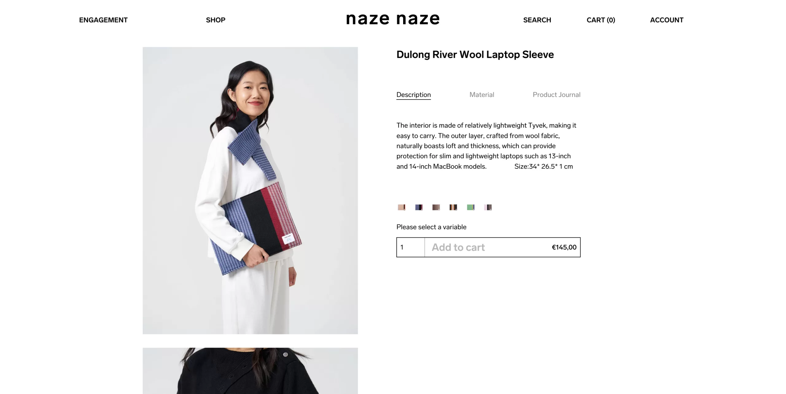
Task: Select the pale pink and grey variant
Action: [488, 207]
